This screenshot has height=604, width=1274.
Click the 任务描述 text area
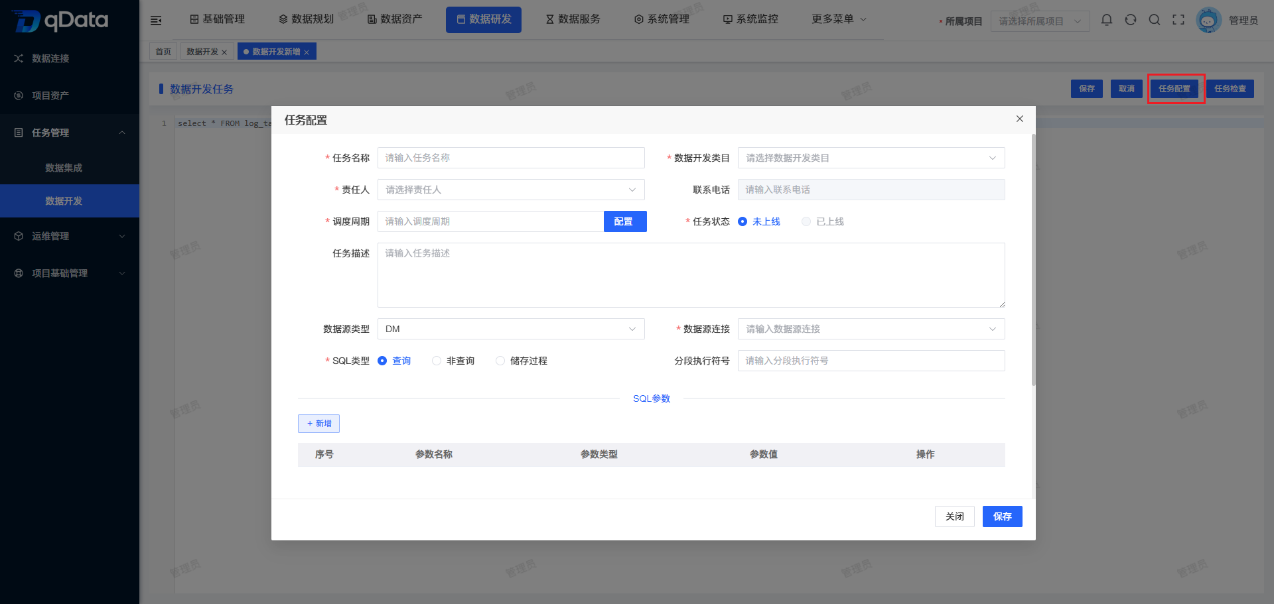point(691,275)
